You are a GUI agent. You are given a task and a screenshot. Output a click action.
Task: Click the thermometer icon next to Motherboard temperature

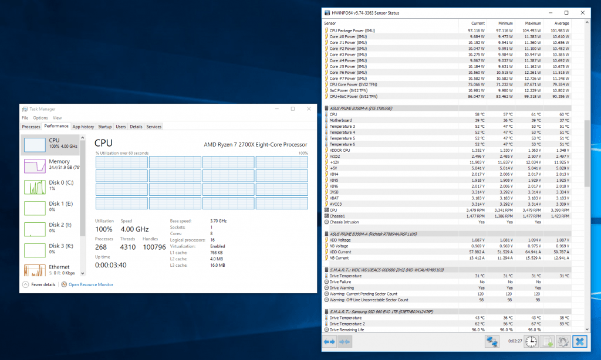[x=326, y=120]
